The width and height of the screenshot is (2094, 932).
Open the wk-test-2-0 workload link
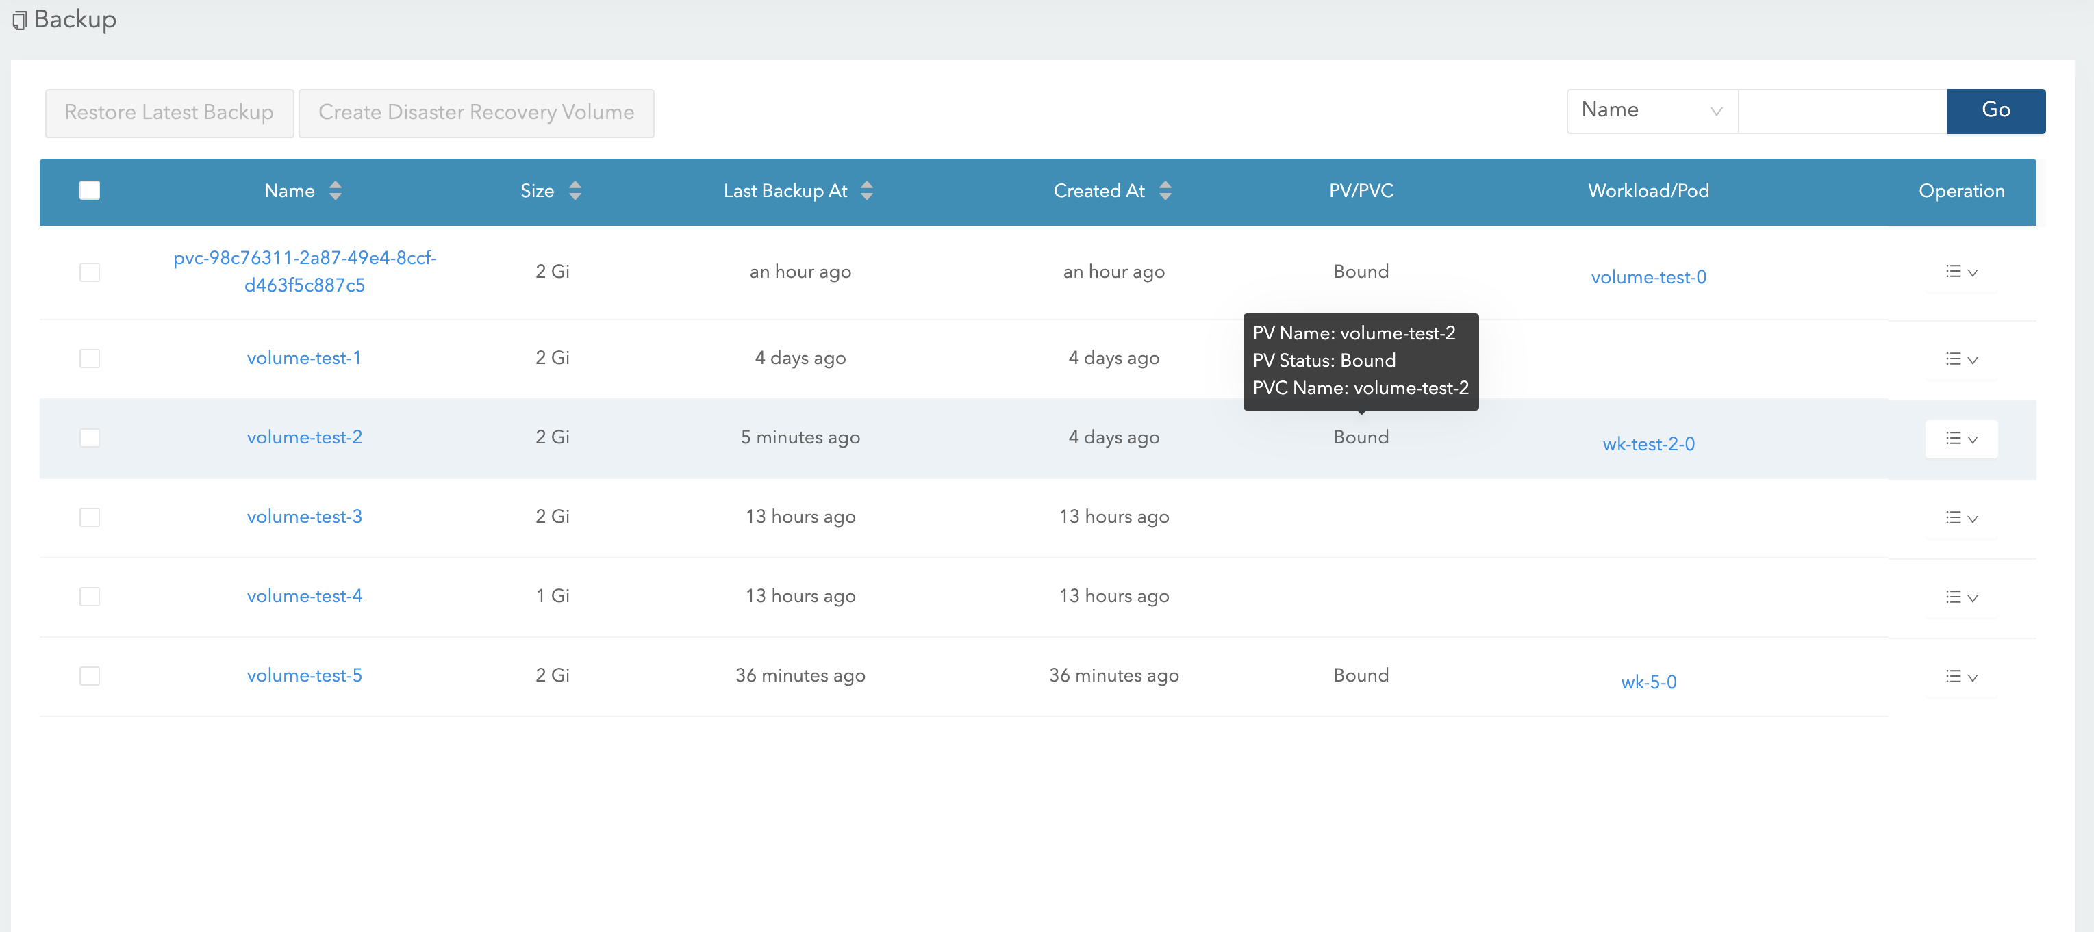coord(1648,445)
